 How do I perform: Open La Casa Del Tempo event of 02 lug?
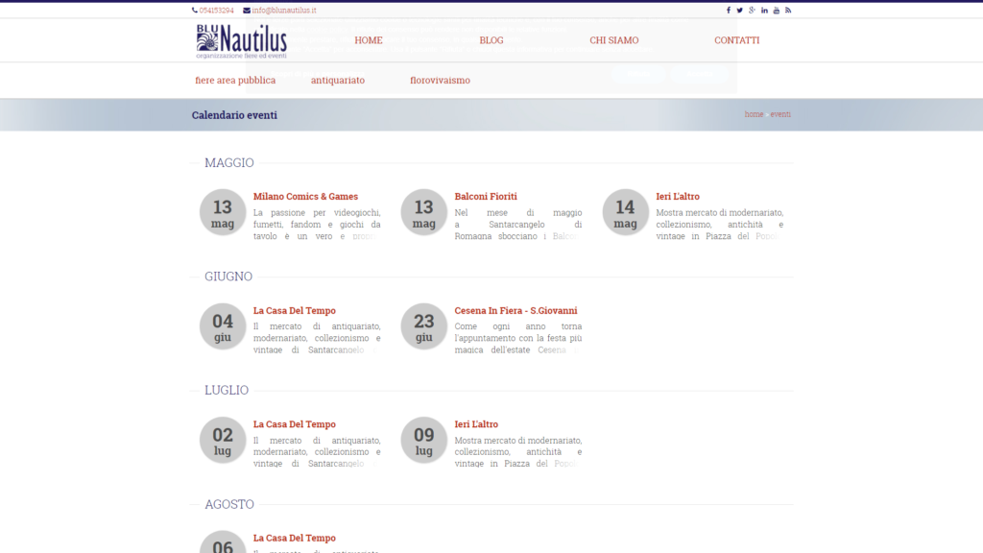click(294, 423)
